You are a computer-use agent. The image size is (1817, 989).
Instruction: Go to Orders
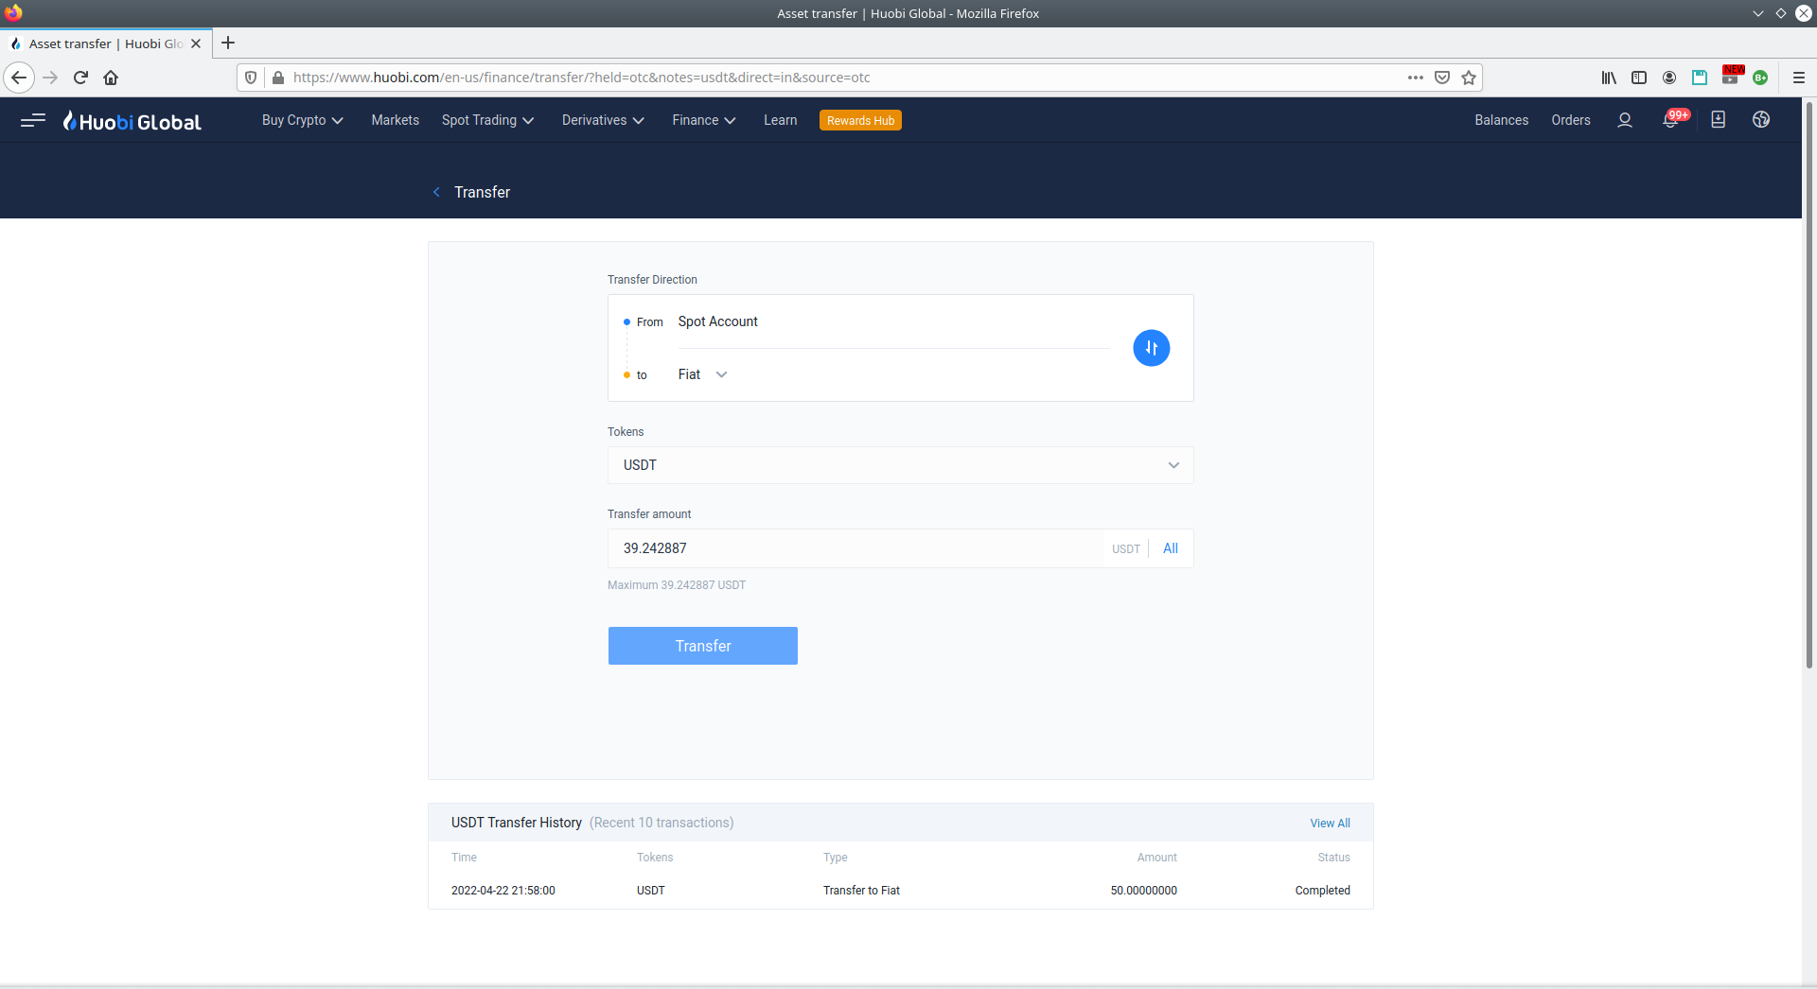1571,120
